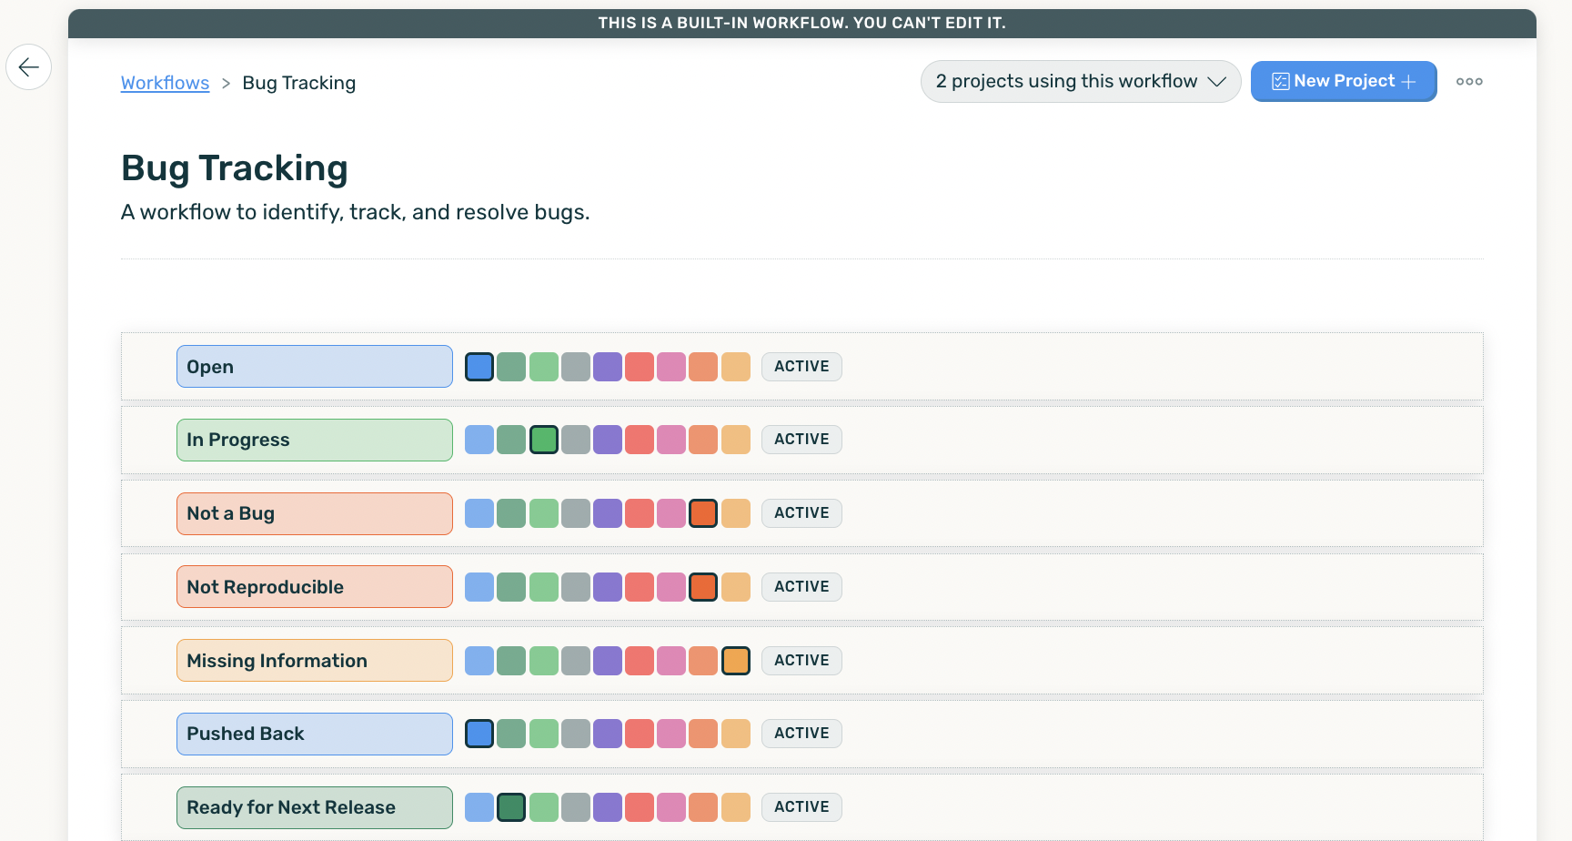Click the plus icon inside New Project button
This screenshot has height=841, width=1572.
[1406, 81]
